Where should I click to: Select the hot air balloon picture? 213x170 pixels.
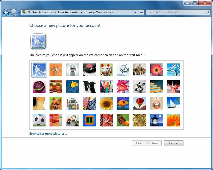[x=140, y=103]
